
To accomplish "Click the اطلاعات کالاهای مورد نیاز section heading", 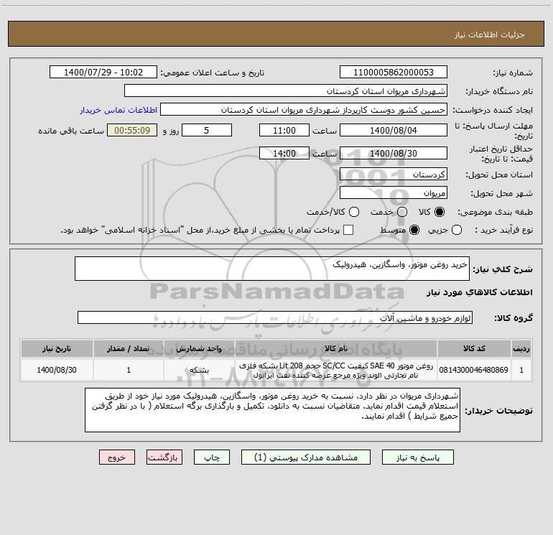I will [480, 292].
